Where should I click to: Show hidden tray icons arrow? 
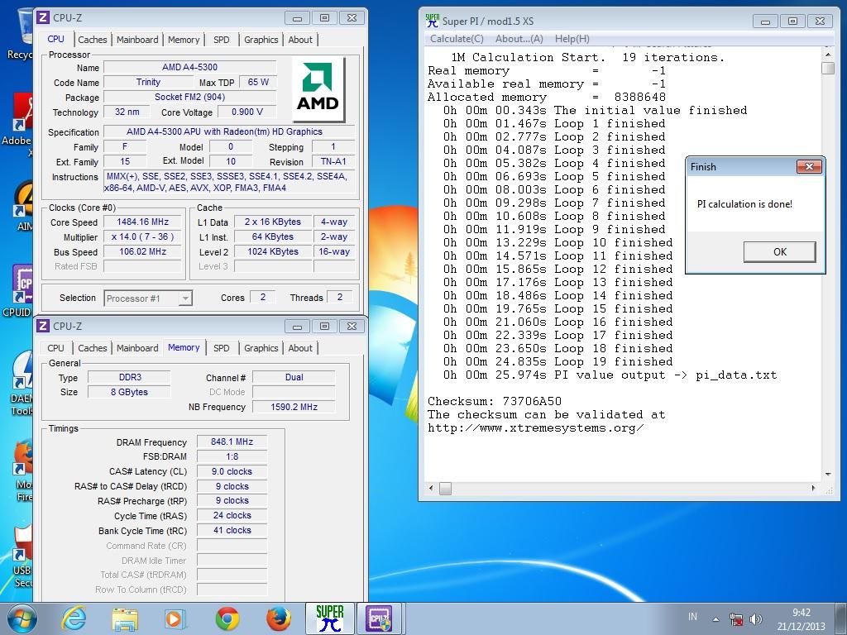click(x=715, y=619)
